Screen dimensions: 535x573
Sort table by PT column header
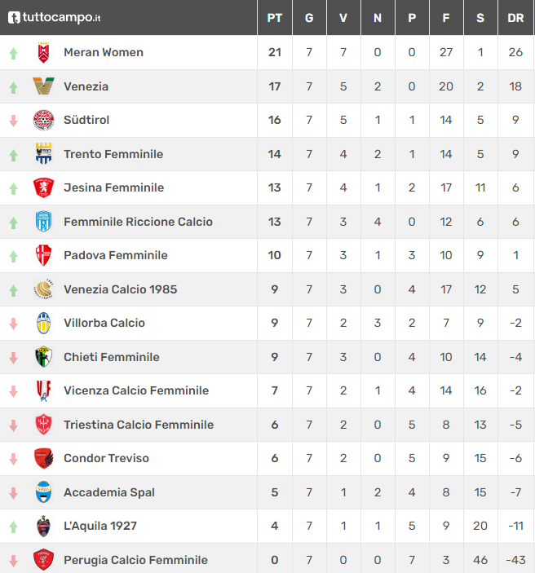tap(274, 18)
